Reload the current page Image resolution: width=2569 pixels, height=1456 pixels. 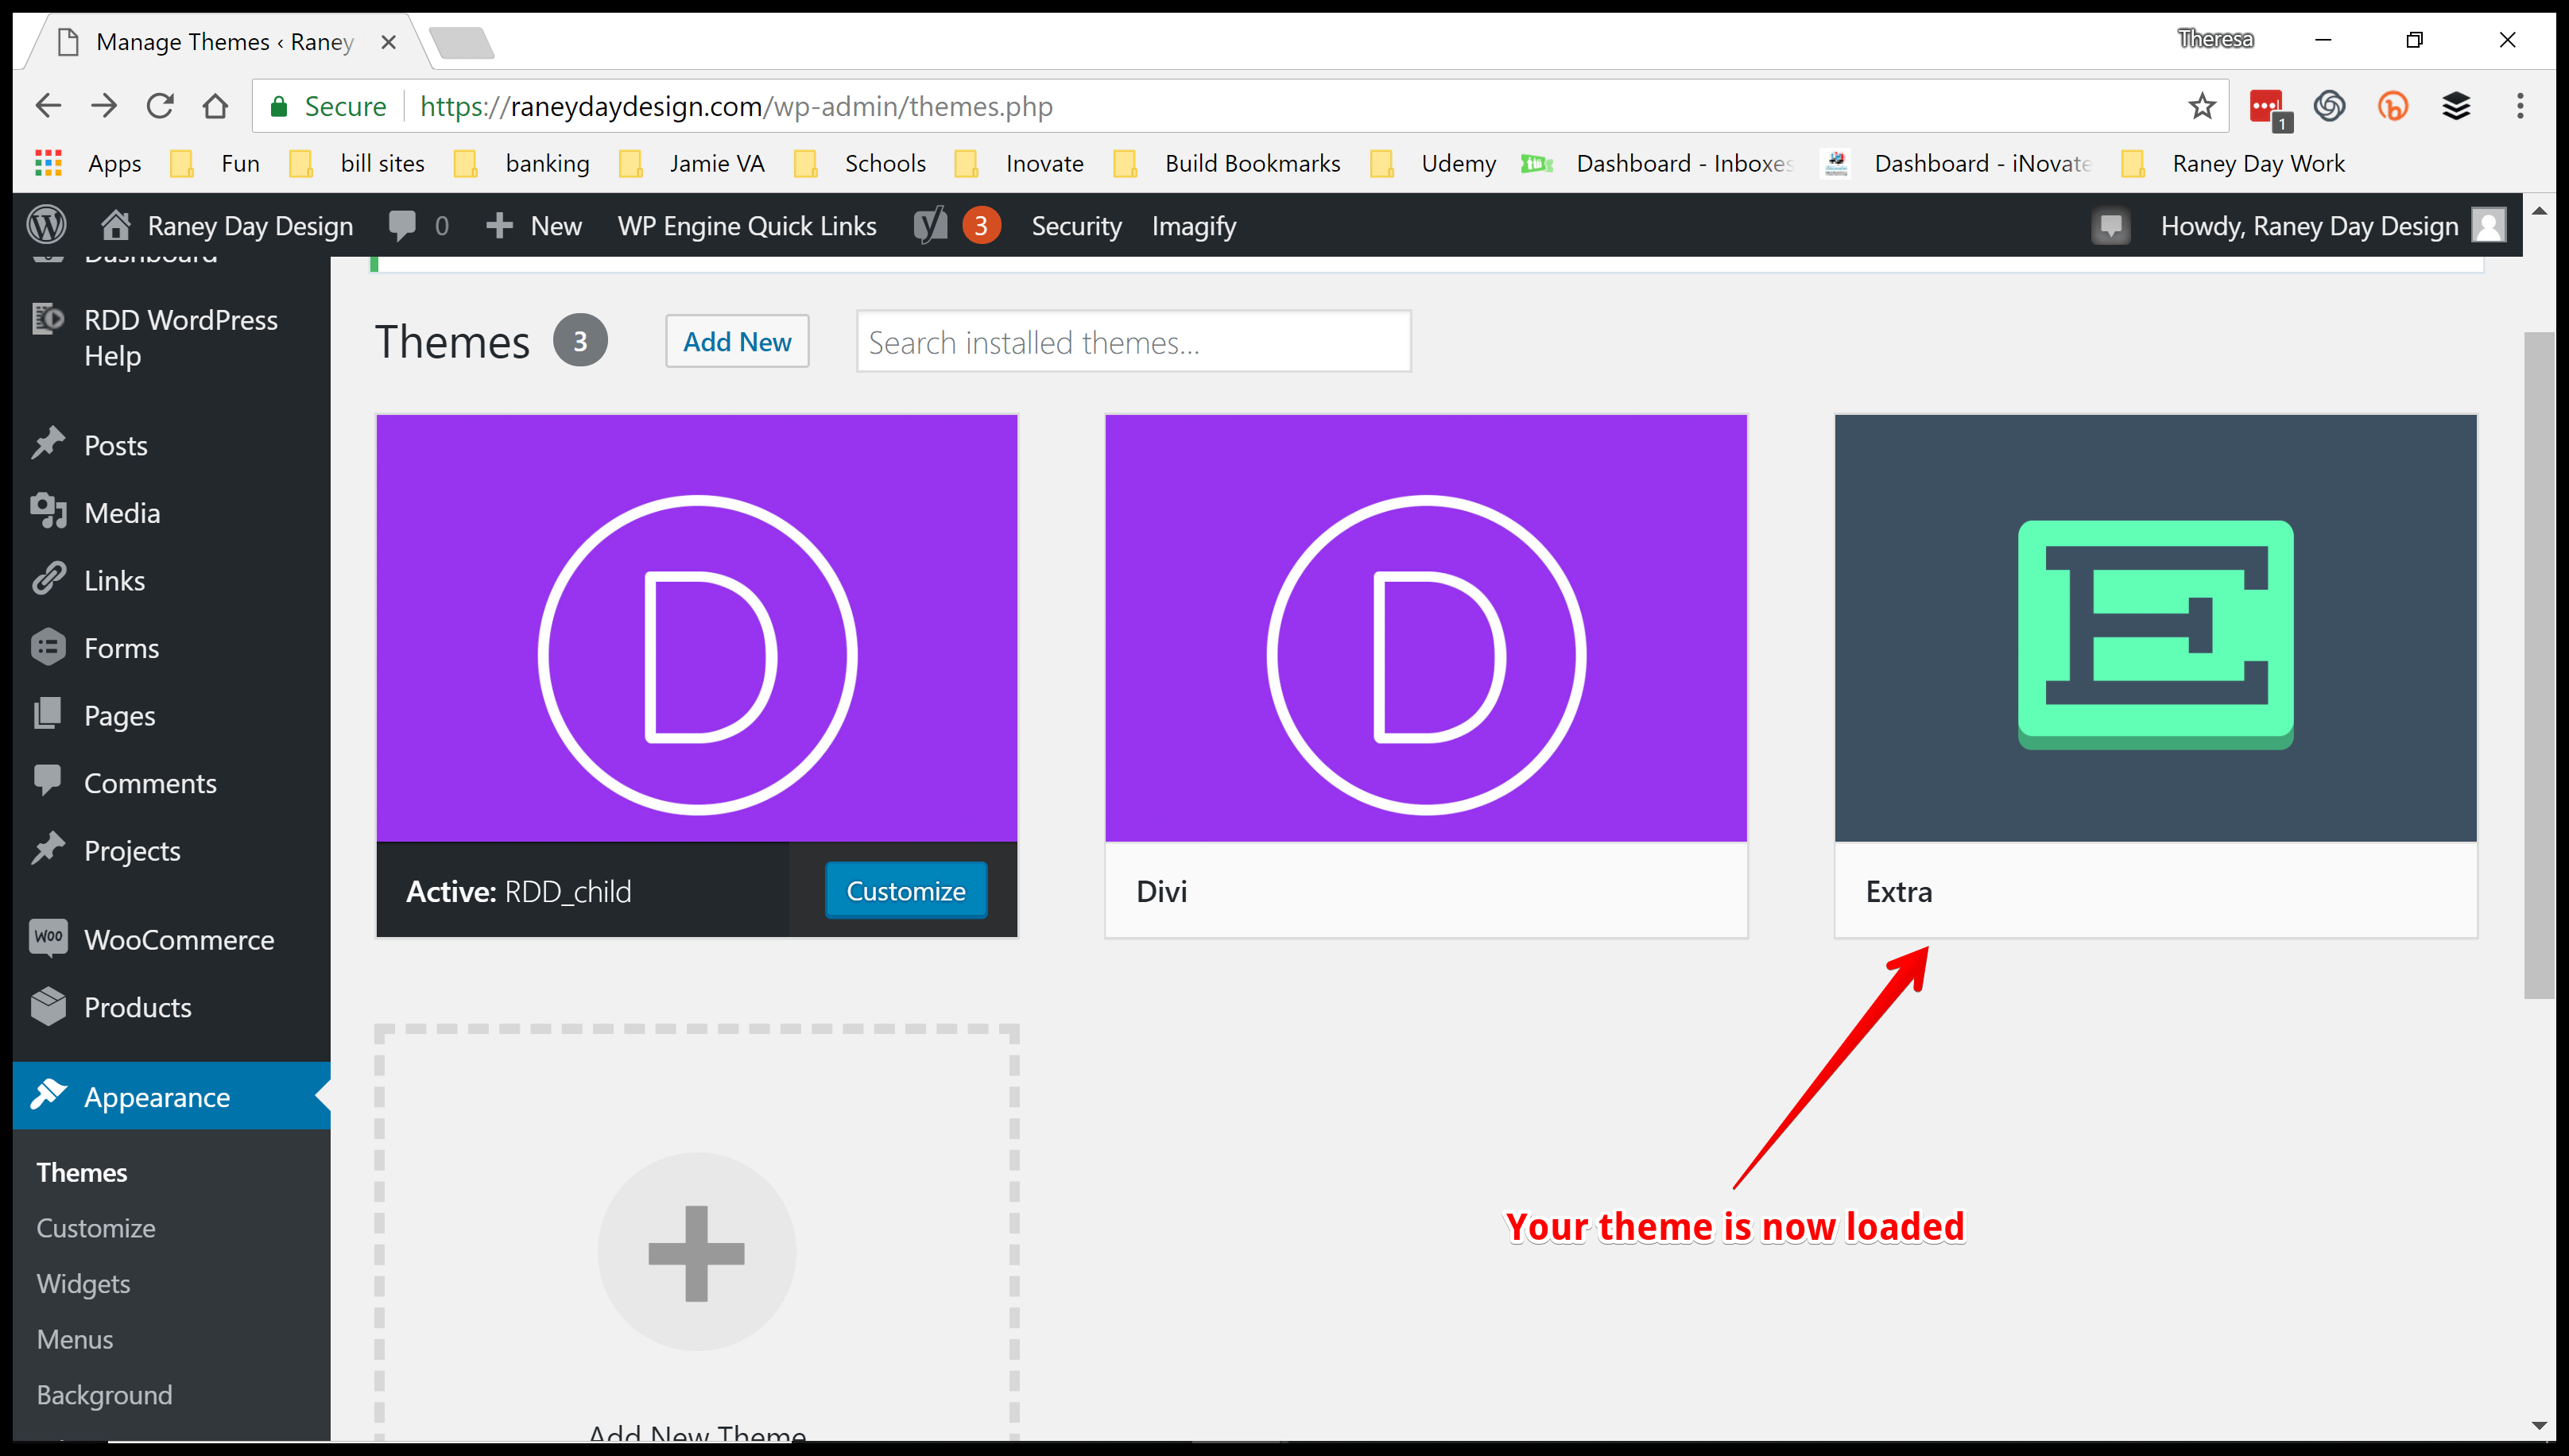pos(160,106)
